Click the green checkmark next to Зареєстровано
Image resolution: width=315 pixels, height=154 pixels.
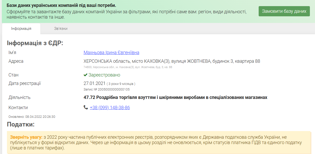click(86, 75)
